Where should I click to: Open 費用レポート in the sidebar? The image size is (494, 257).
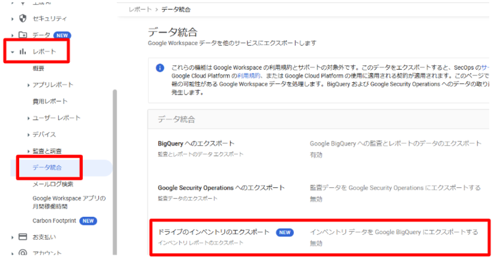coord(50,101)
